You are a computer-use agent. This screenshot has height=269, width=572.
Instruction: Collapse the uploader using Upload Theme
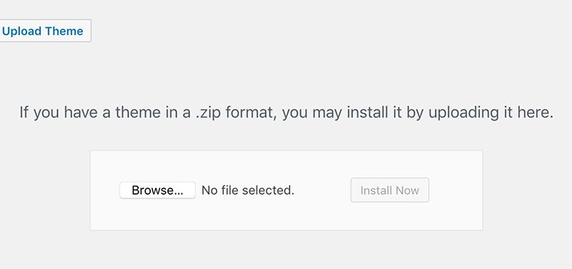[x=44, y=31]
